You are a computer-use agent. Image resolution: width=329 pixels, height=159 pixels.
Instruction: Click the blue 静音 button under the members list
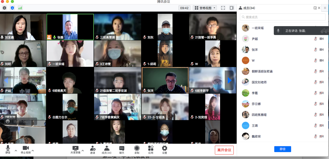tap(282, 149)
